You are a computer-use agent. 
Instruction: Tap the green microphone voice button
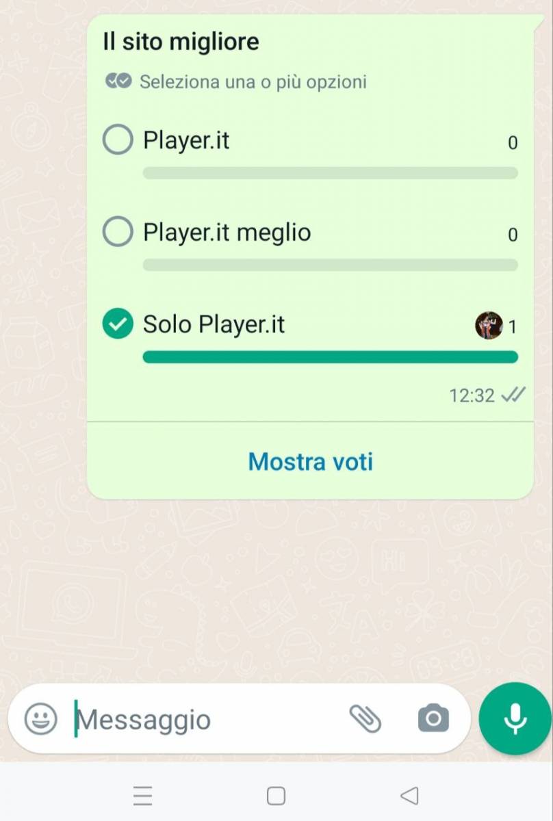pyautogui.click(x=515, y=718)
